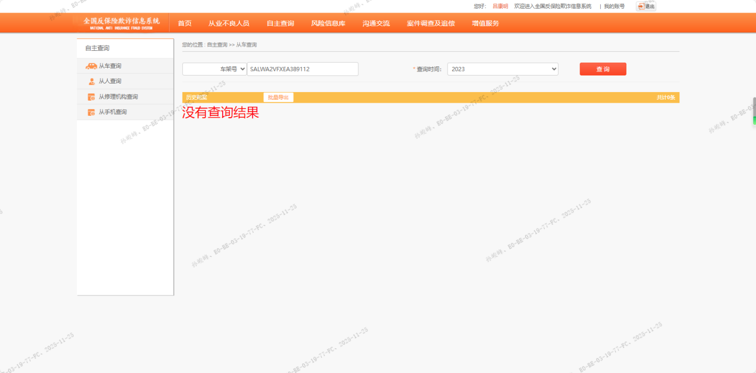Select the 自主查询 navigation tab
Viewport: 756px width, 373px height.
(x=280, y=23)
